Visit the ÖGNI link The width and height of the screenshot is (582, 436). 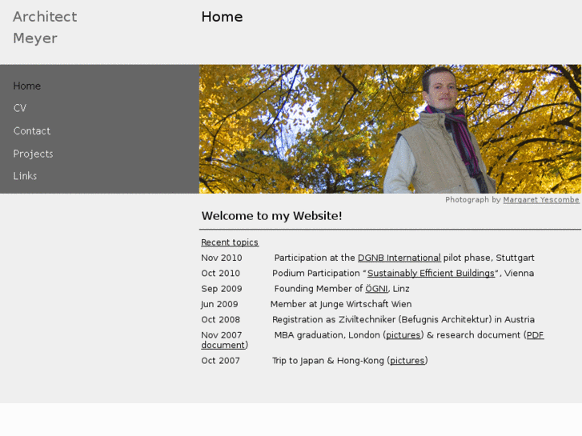[x=376, y=289]
